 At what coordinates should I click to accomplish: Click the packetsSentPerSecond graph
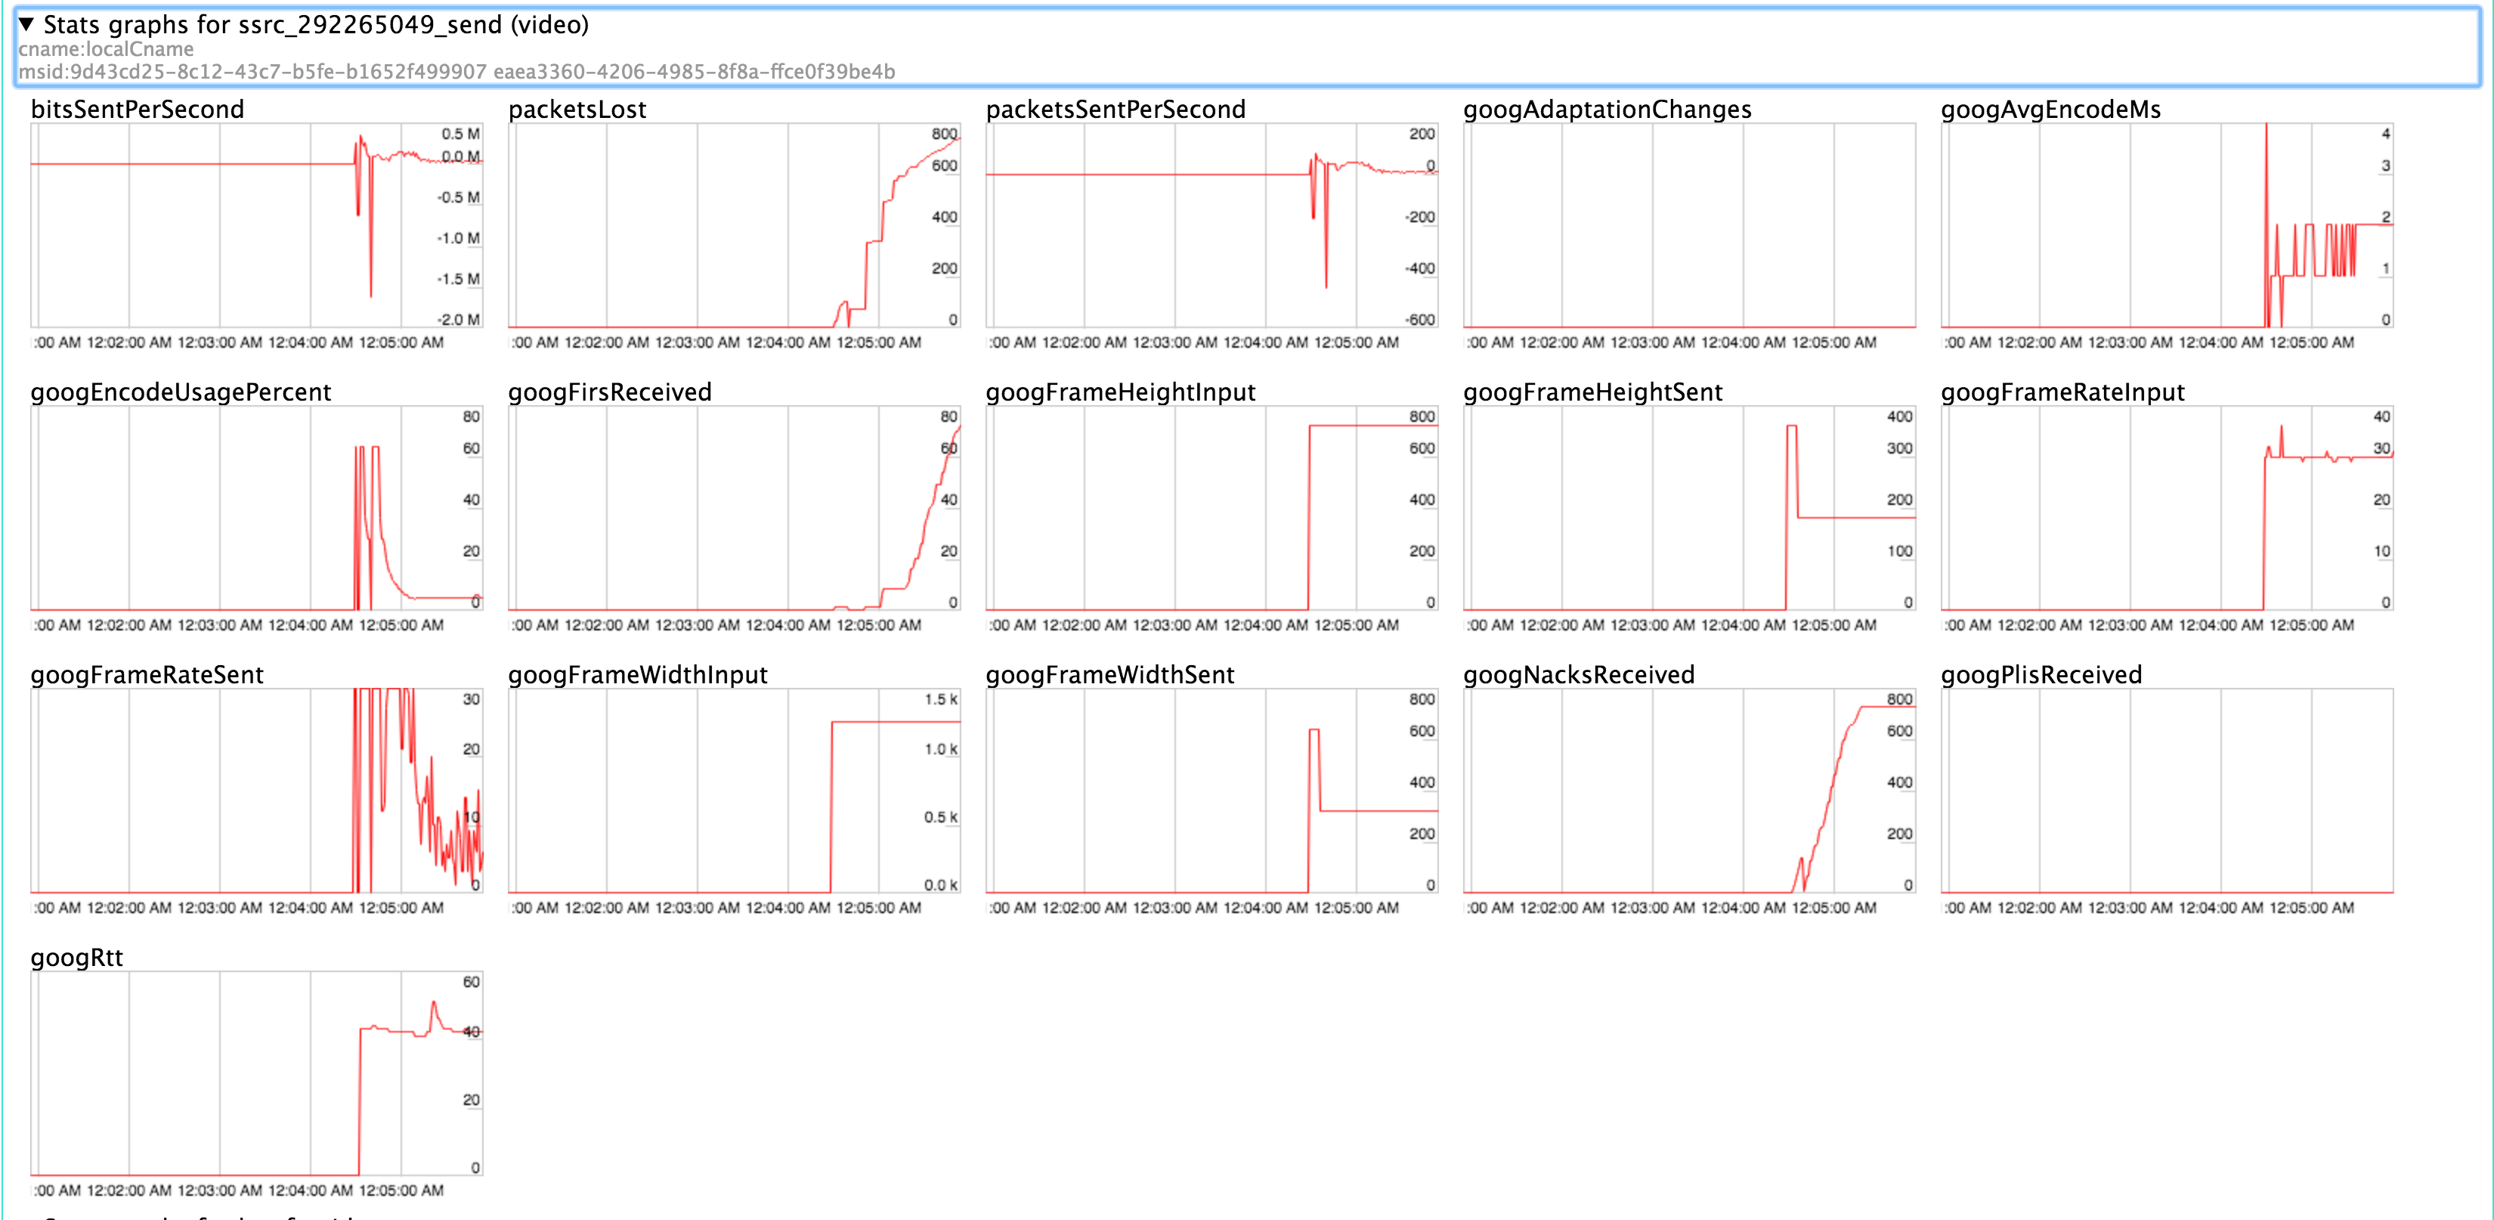pos(1212,225)
